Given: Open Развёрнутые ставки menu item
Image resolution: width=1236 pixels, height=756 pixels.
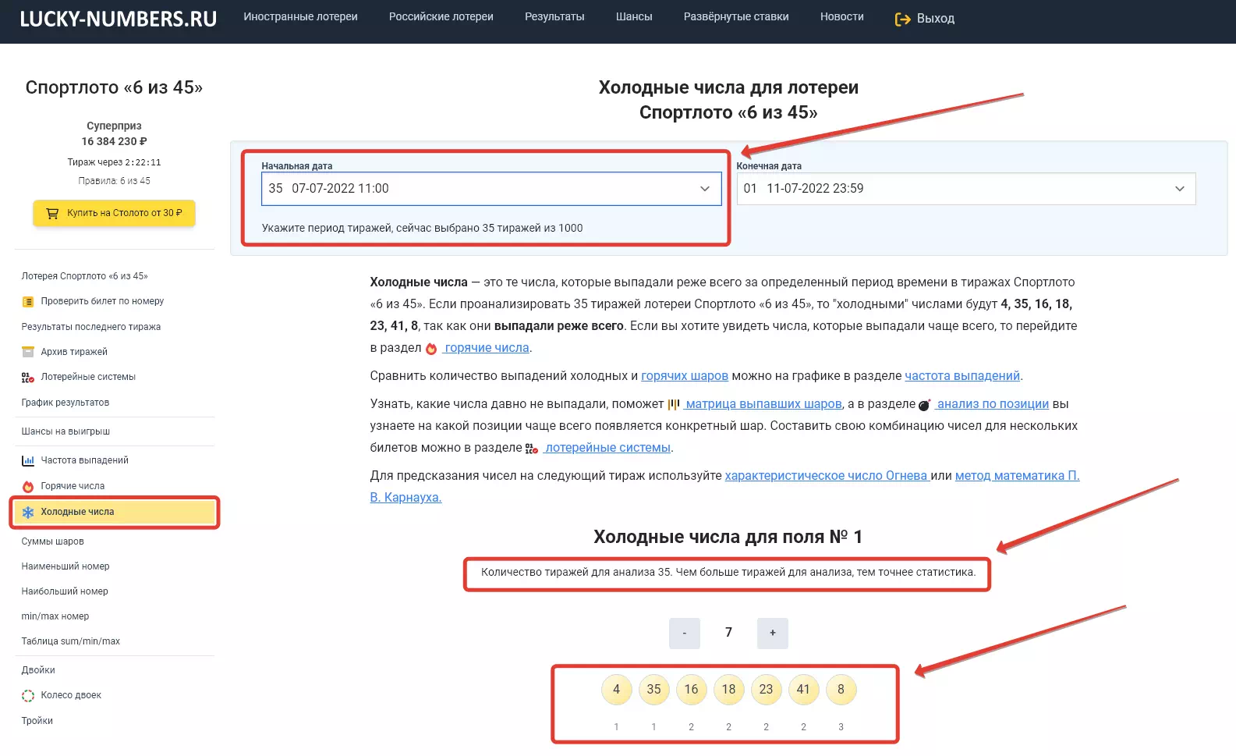Looking at the screenshot, I should click(x=736, y=16).
